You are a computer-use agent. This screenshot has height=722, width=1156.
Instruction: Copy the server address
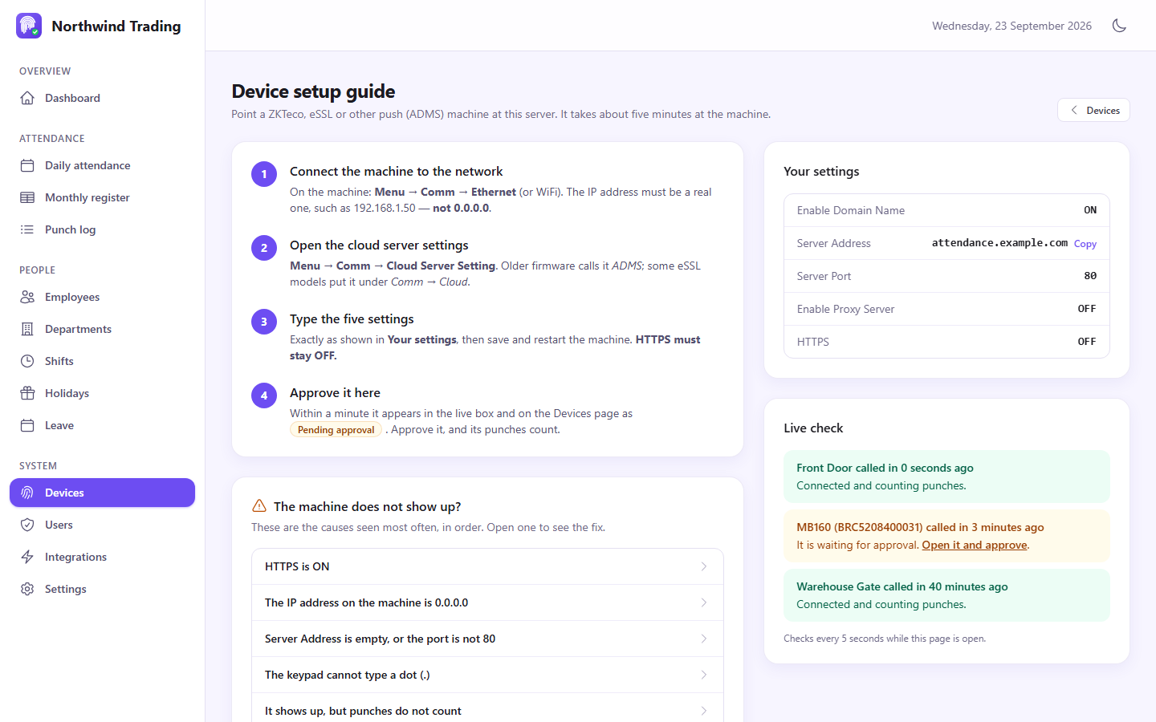pos(1085,244)
